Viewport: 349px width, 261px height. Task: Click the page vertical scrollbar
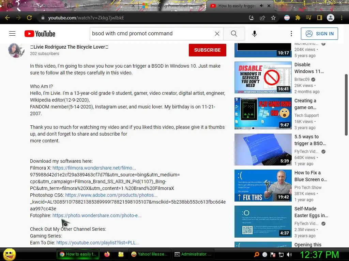[346, 105]
